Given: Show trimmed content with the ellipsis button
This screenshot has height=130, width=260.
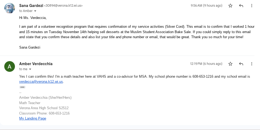Looking at the screenshot, I should tap(22, 87).
